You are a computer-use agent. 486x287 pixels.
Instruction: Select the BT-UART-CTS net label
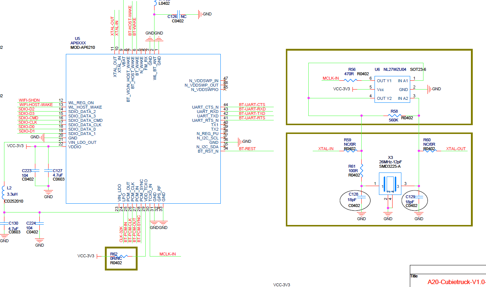coord(252,105)
